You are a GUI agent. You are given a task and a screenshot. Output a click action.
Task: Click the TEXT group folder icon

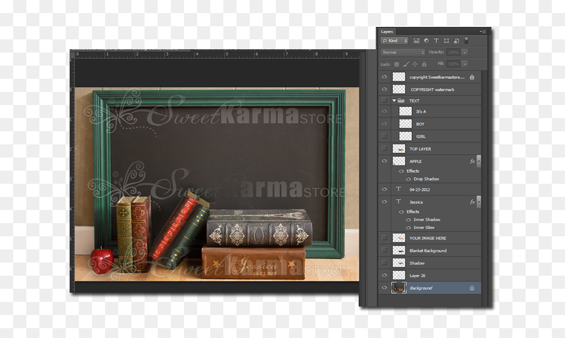401,101
